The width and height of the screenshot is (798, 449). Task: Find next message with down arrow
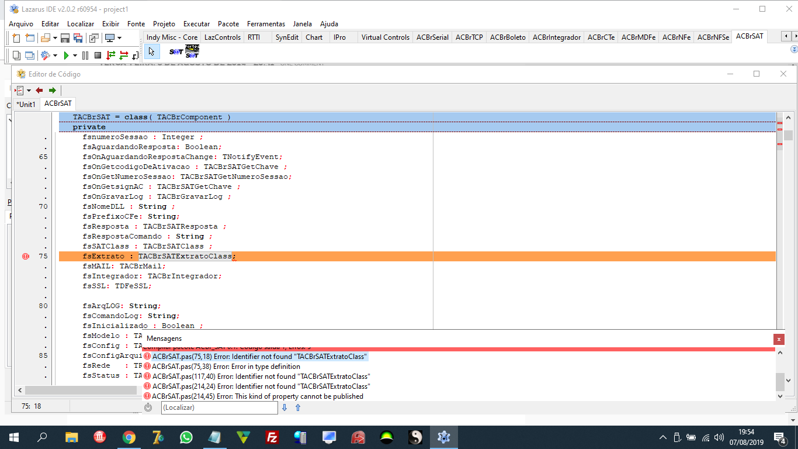coord(284,407)
